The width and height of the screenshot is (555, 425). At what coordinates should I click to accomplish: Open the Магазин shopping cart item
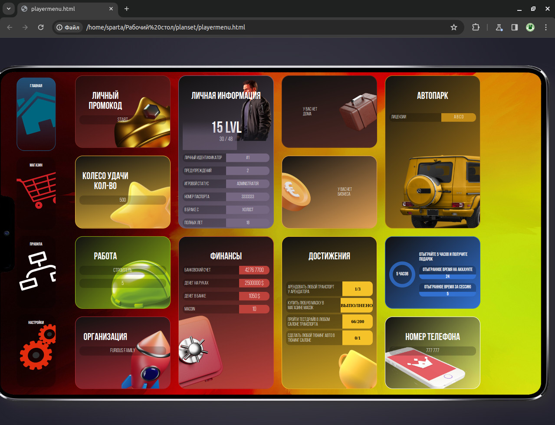point(36,193)
